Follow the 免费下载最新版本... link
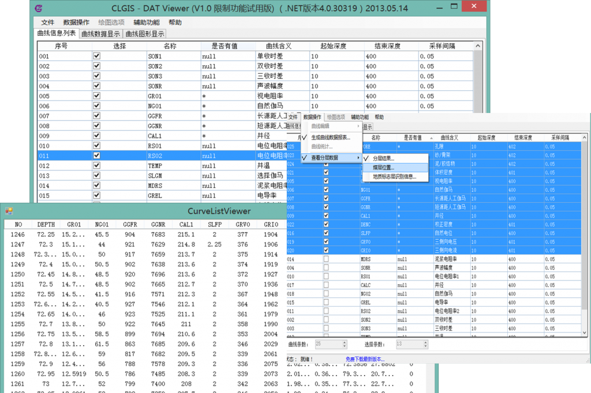Viewport: 591px width, 393px height. [365, 360]
